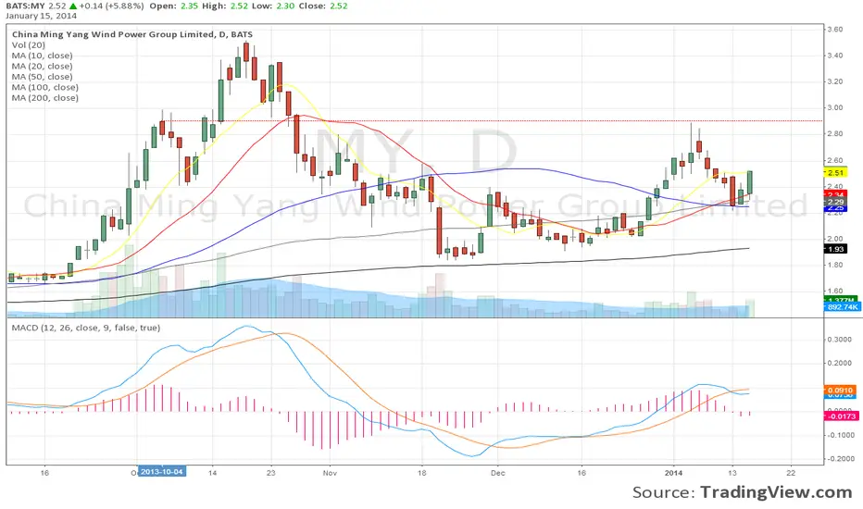Click the Dec label on the time axis

click(497, 473)
